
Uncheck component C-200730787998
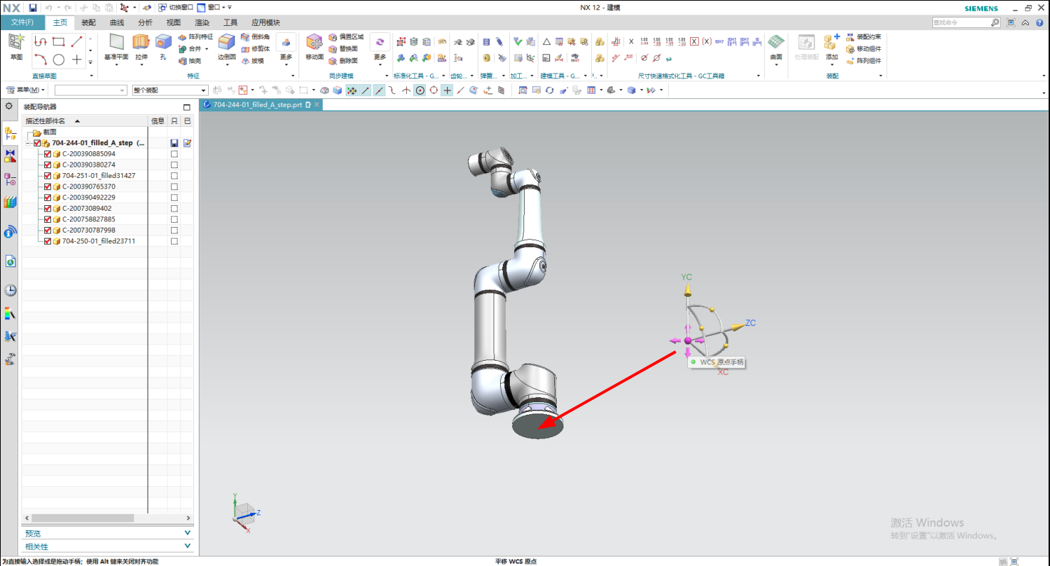click(48, 230)
